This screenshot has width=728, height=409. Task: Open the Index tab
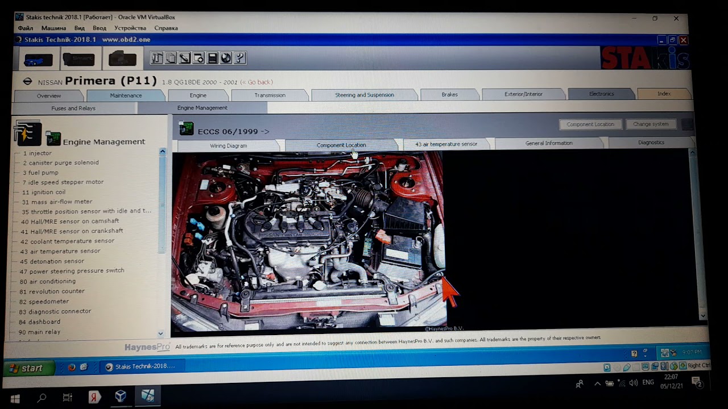(664, 94)
